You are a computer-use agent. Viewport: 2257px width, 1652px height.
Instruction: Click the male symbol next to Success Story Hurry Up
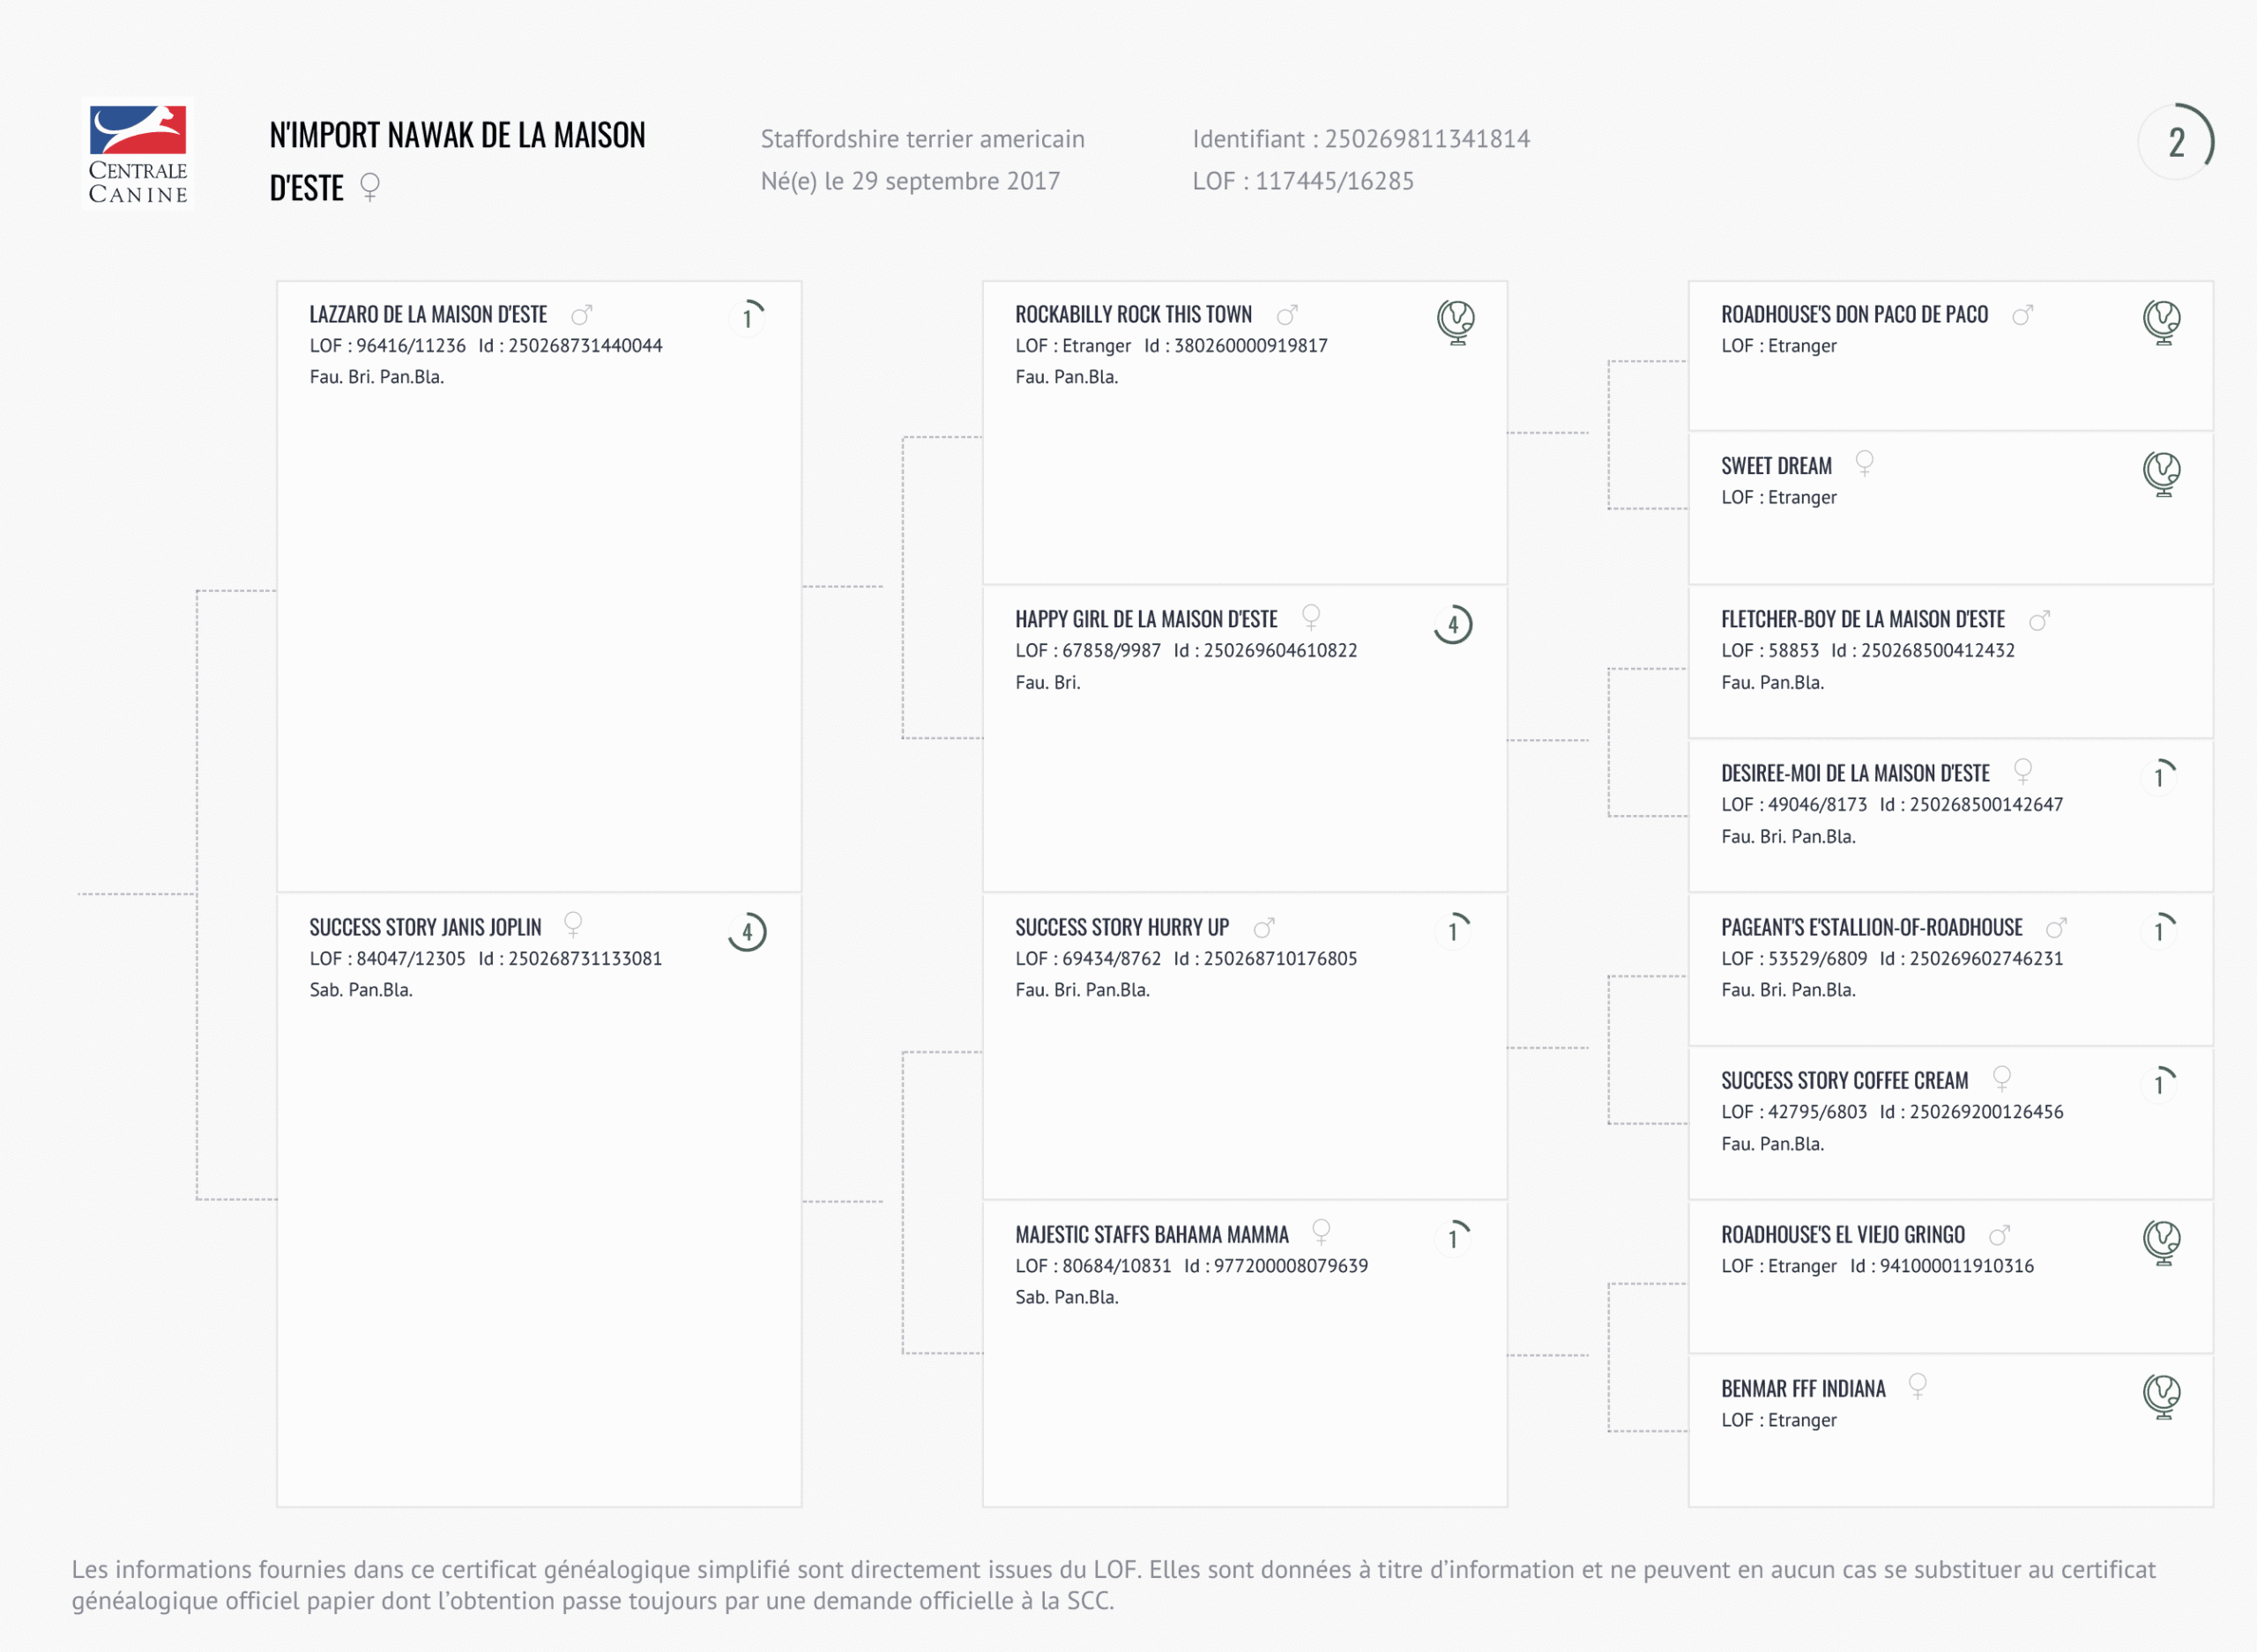coord(1264,927)
